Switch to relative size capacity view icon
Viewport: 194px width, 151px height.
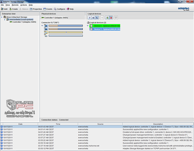point(97,18)
